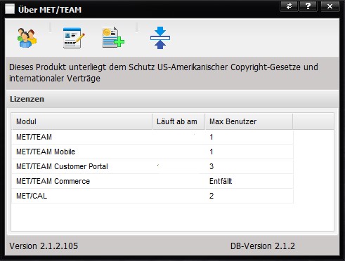
Task: Sort by Läuft ab am column header
Action: point(178,121)
